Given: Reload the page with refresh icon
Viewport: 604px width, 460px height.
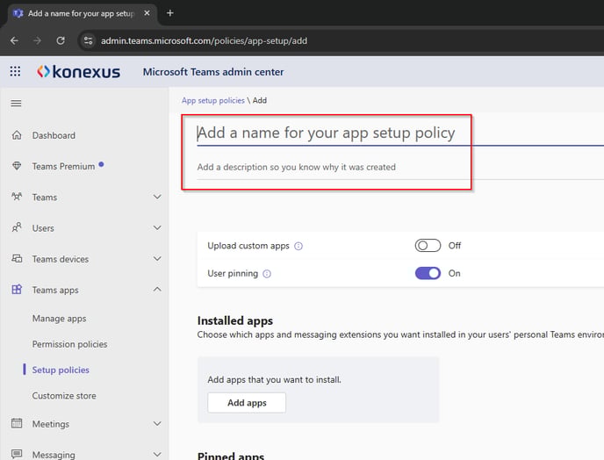Looking at the screenshot, I should point(61,40).
